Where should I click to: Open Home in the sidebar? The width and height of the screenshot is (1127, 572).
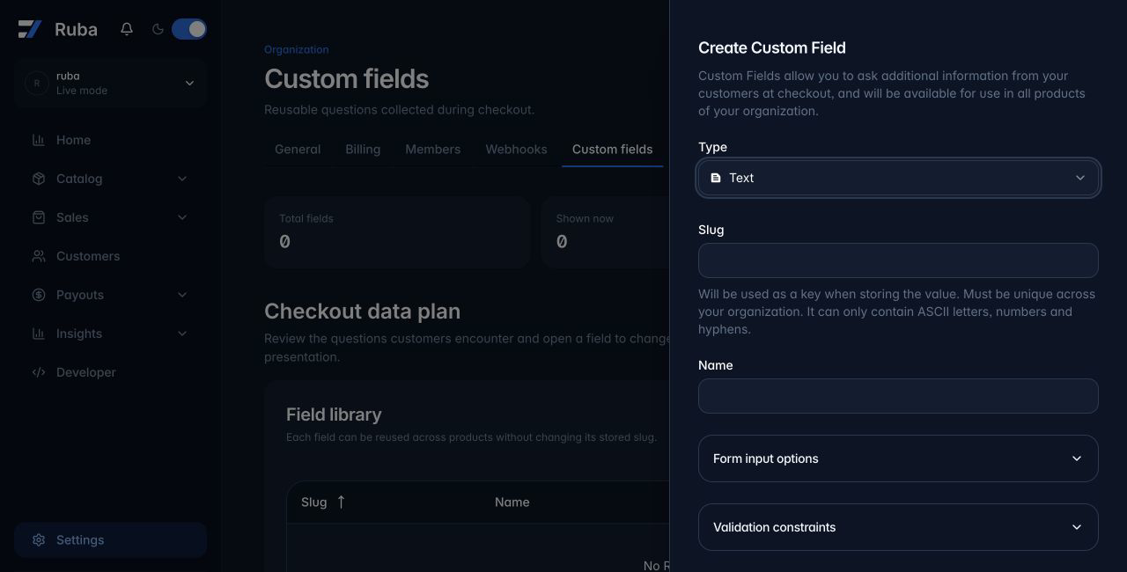110,140
